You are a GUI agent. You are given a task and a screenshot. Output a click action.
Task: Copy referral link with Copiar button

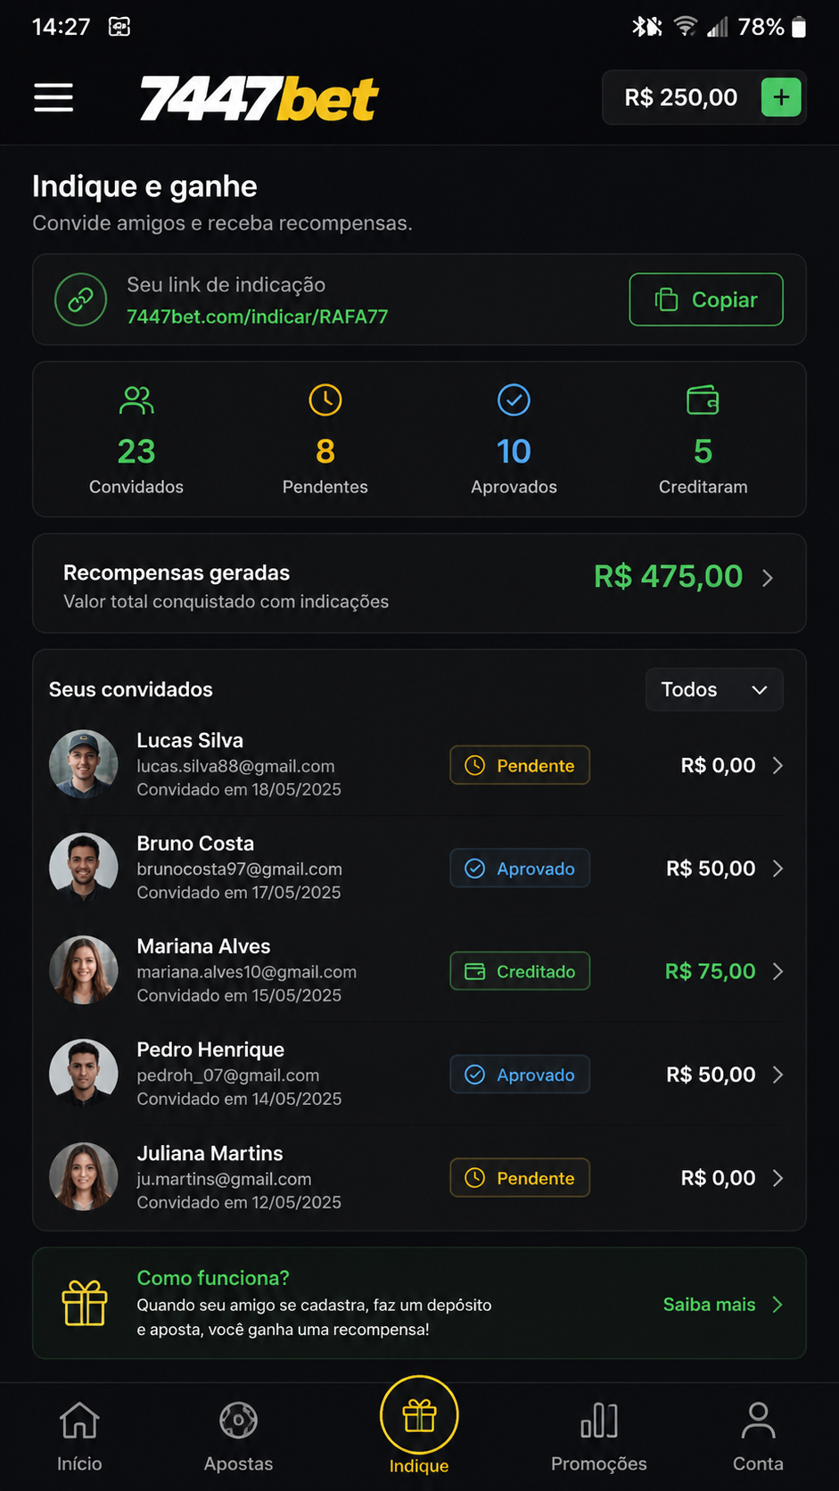706,300
